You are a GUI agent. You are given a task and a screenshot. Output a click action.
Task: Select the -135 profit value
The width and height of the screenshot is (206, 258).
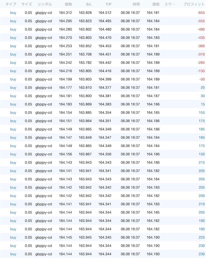(x=201, y=71)
